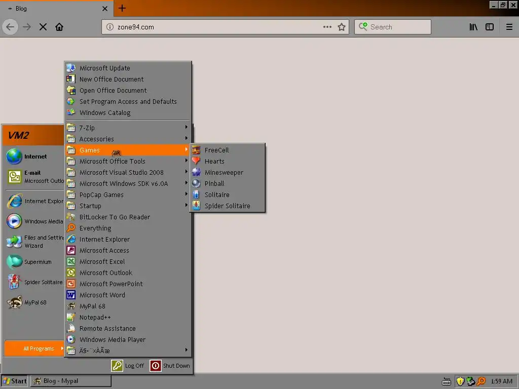Click the BitLocker To Go Reader icon

coord(71,217)
